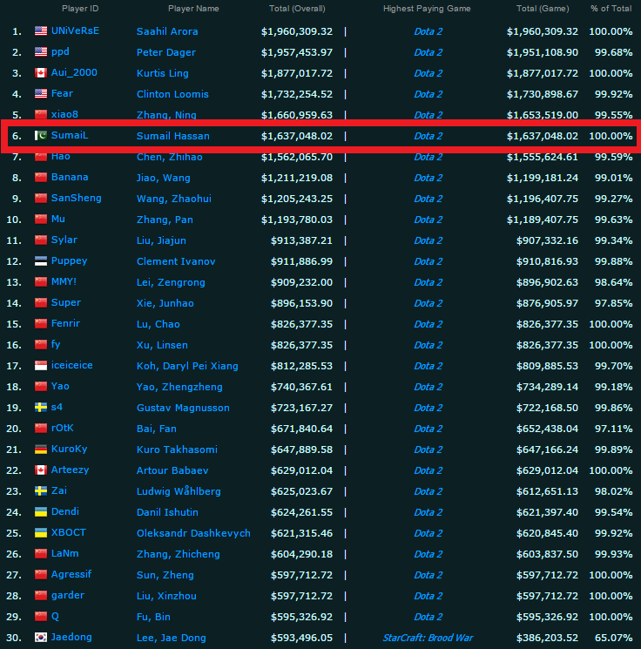Open player name link Sumail Hassan

(173, 136)
